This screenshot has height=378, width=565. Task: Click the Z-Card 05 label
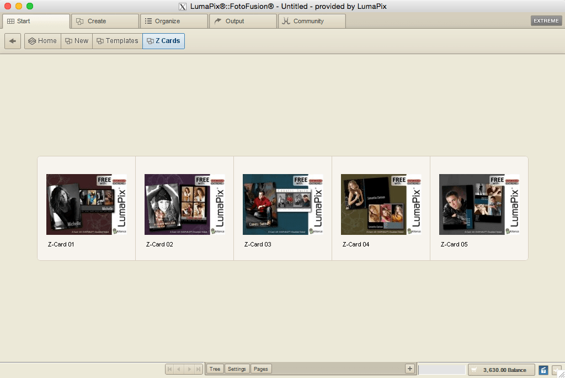[454, 244]
